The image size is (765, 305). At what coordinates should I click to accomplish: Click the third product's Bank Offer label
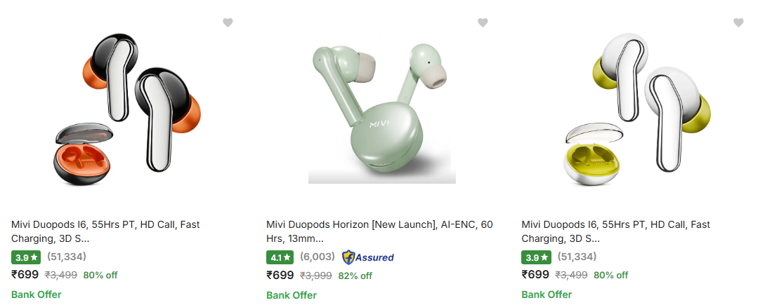[x=547, y=294]
